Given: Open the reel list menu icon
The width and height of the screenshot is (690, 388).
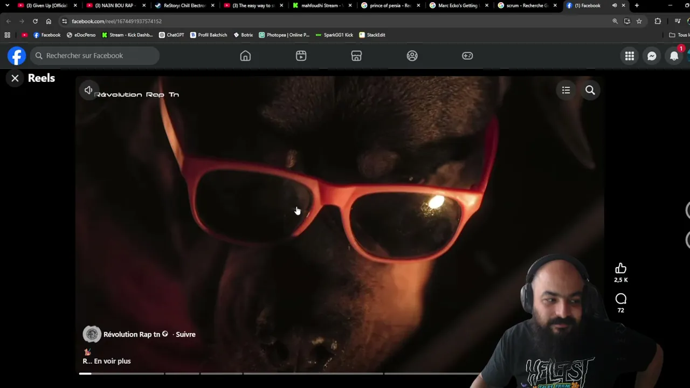Looking at the screenshot, I should point(566,90).
